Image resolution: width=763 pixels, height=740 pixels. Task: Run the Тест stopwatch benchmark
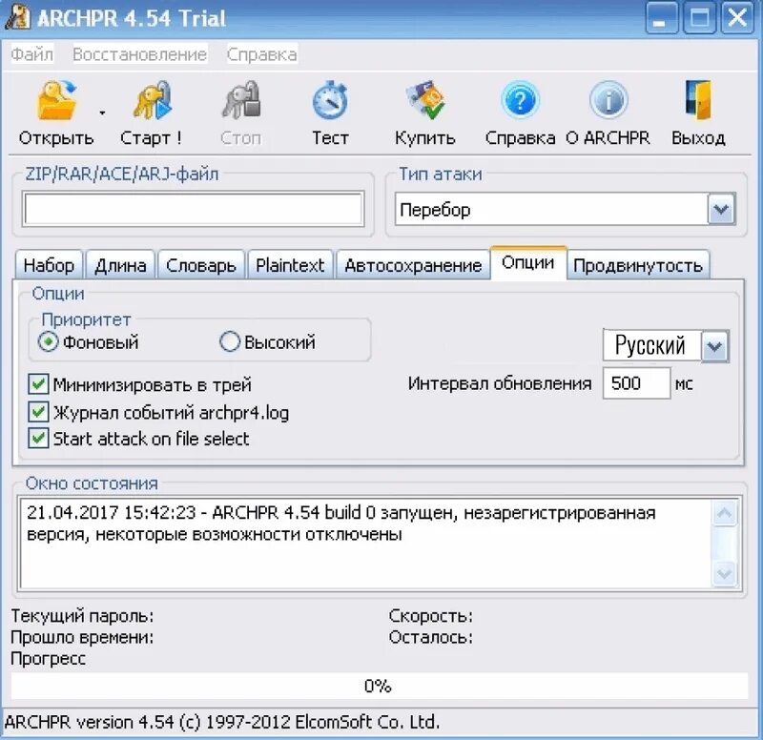[x=330, y=101]
